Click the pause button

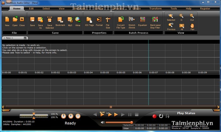pos(130,115)
